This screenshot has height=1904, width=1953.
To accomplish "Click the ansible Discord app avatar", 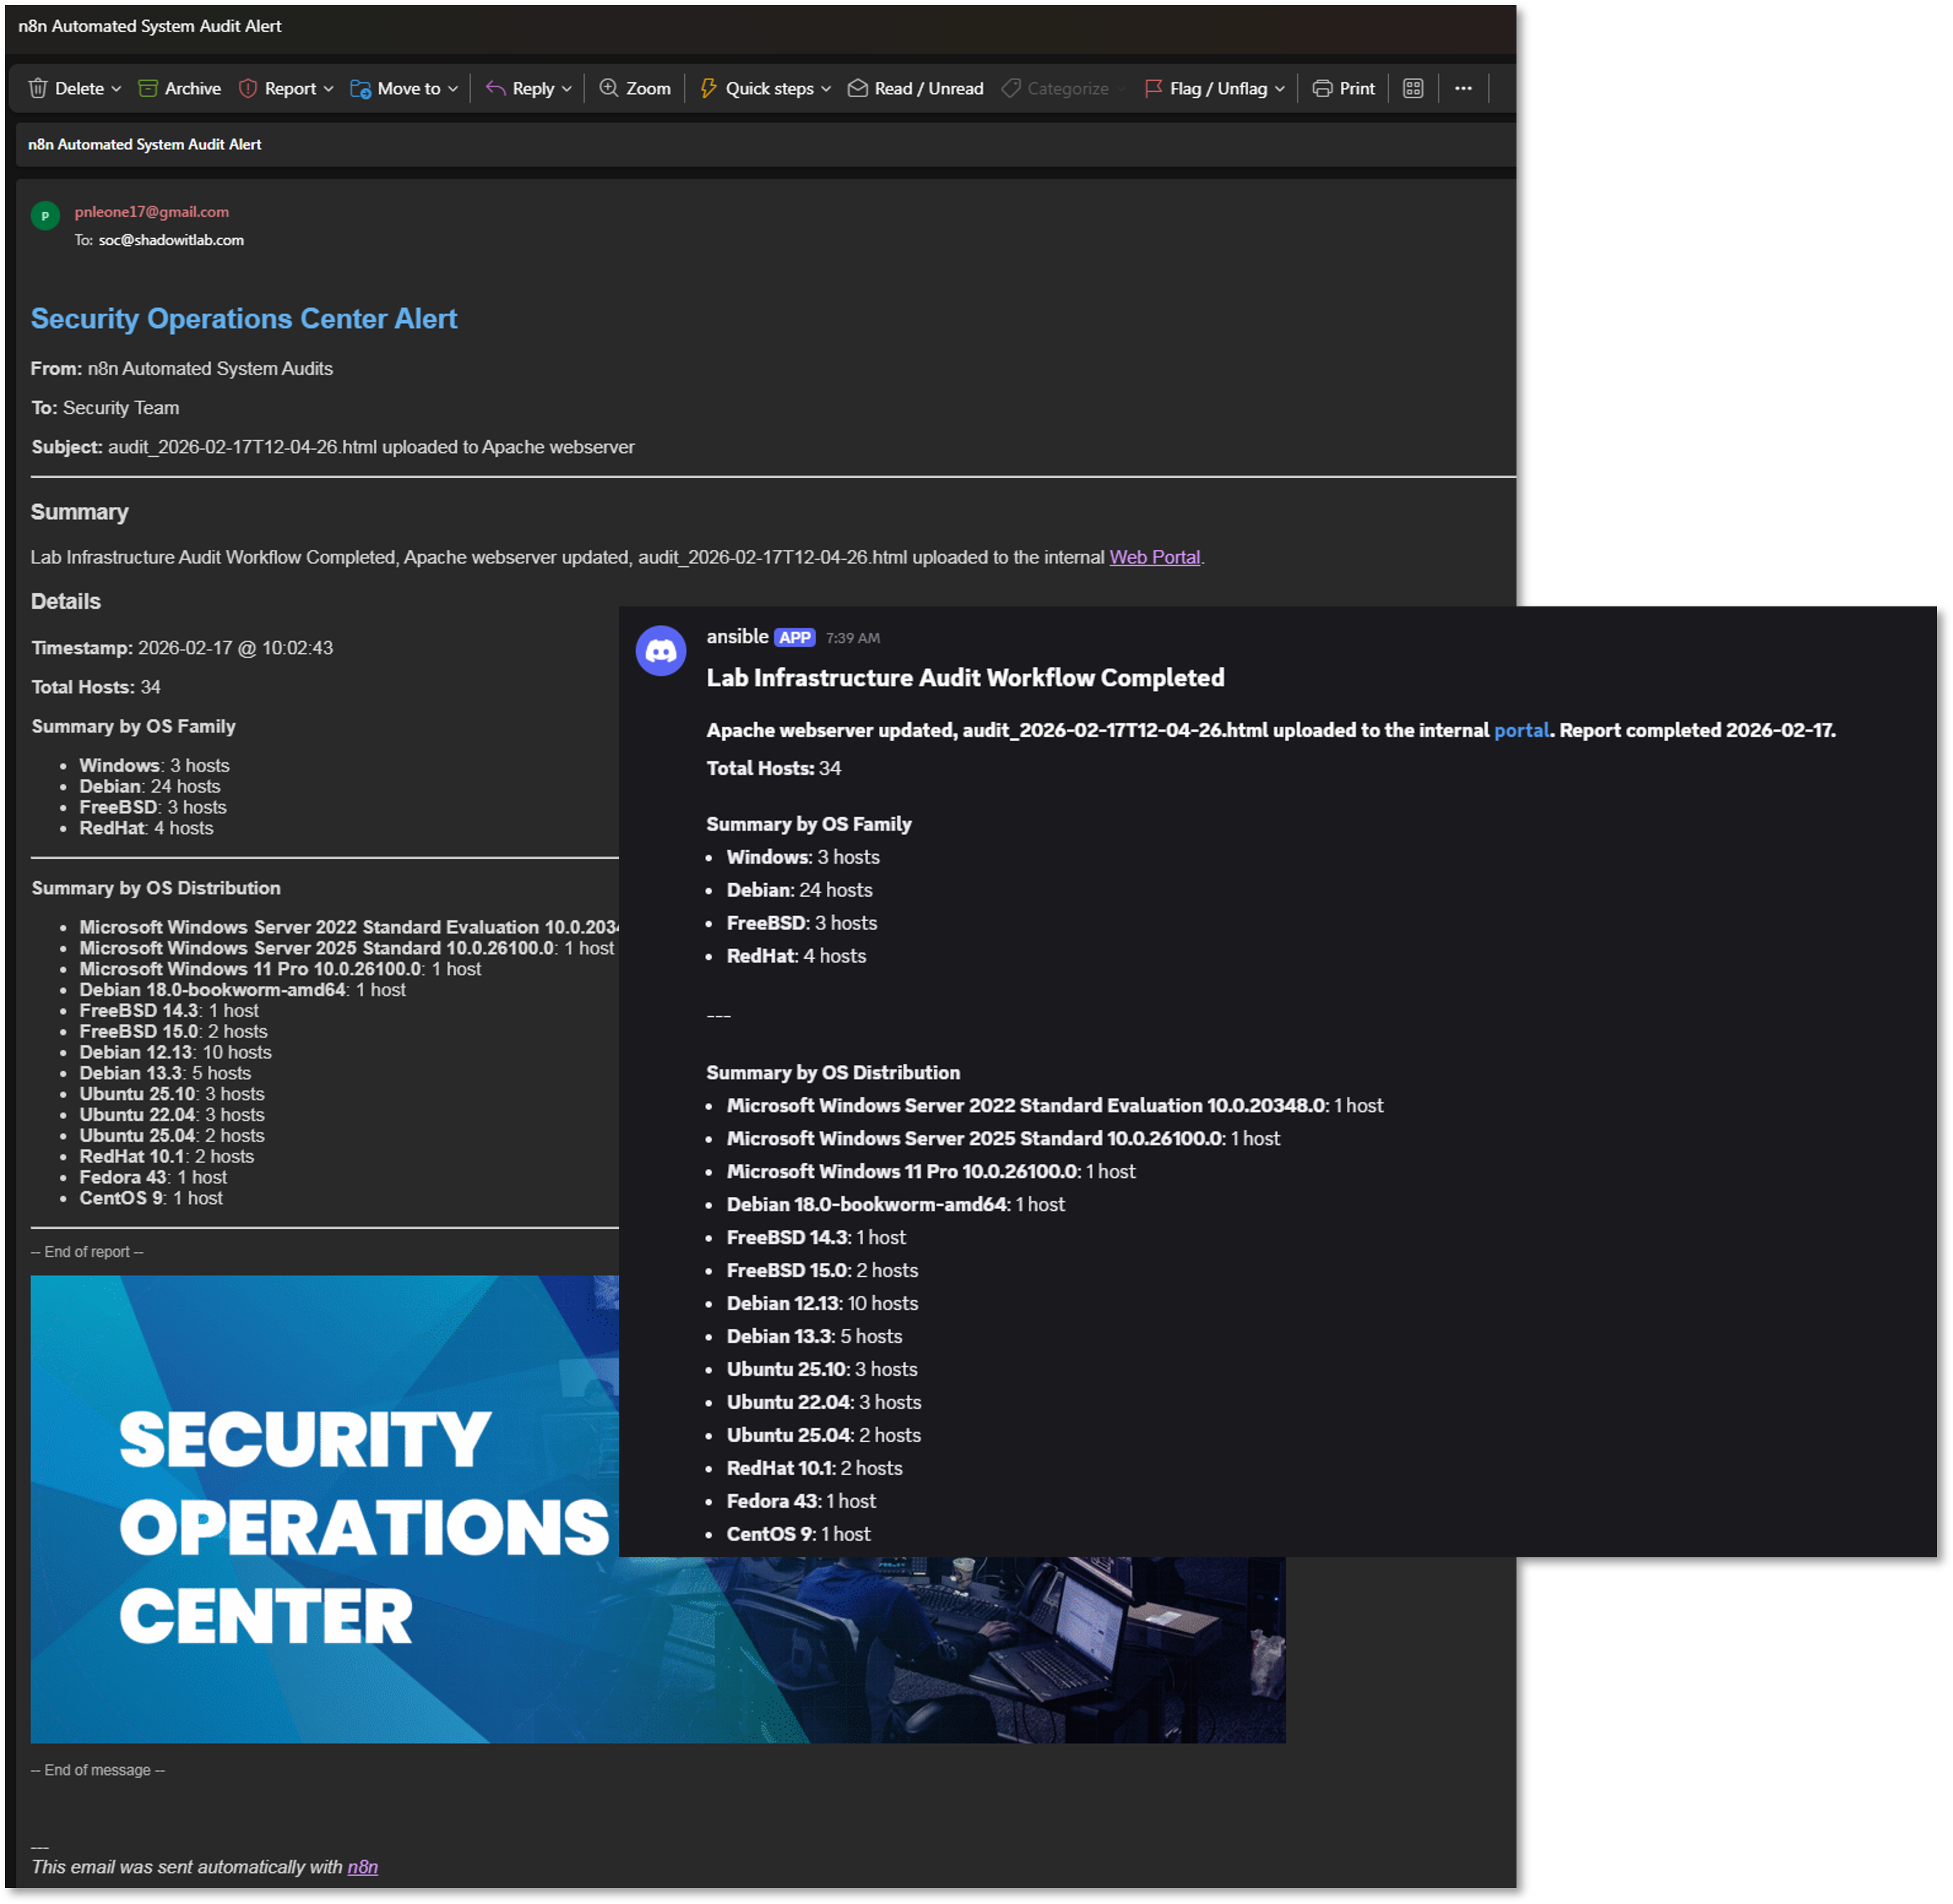I will [x=661, y=651].
